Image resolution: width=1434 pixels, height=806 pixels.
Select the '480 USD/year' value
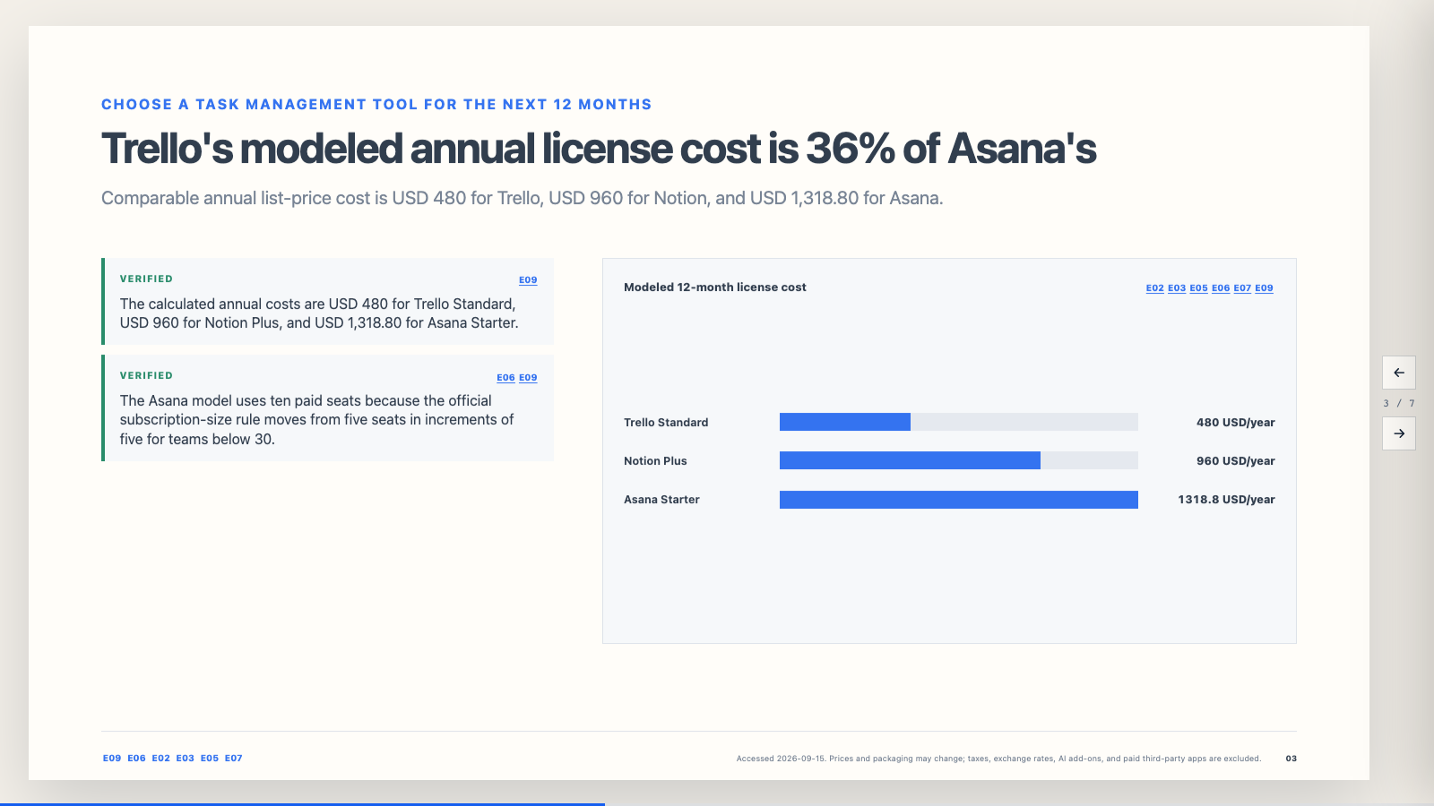pos(1235,423)
